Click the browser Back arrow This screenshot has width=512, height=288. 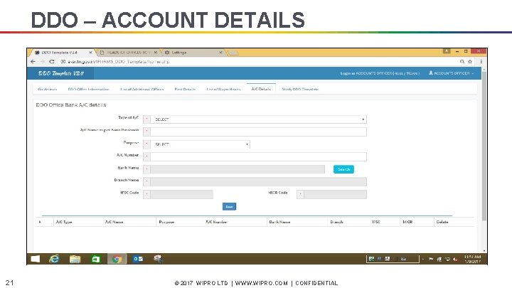[33, 61]
